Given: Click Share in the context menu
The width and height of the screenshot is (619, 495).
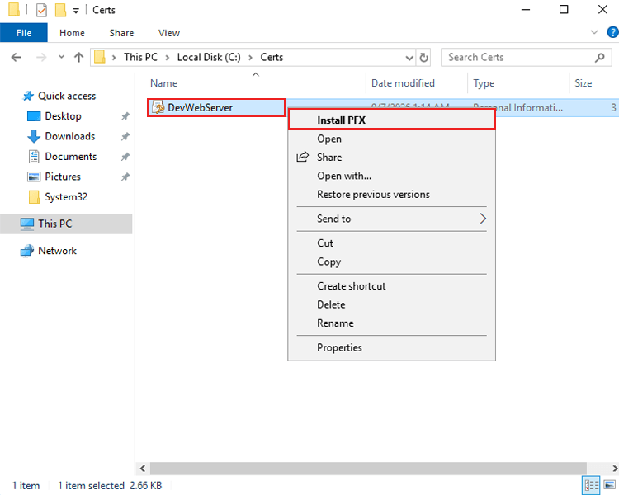Looking at the screenshot, I should tap(391, 157).
